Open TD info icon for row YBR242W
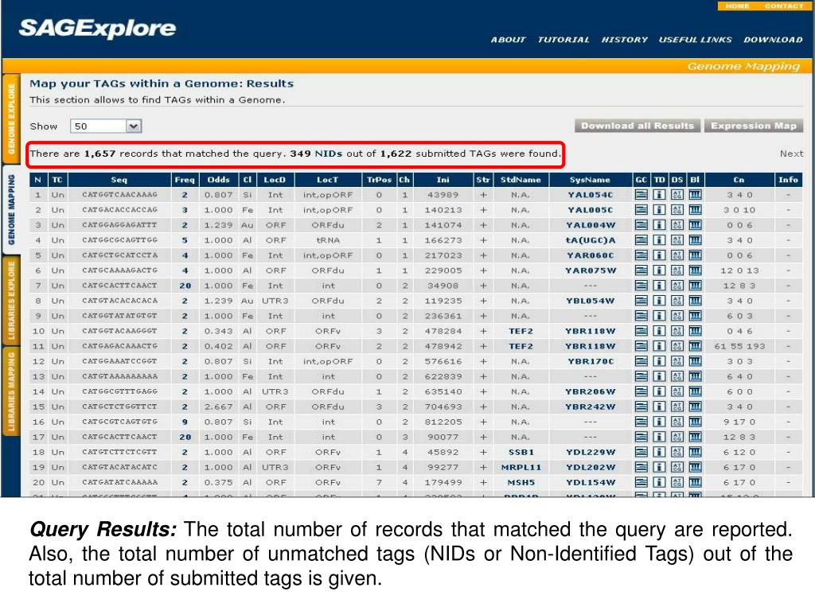Viewport: 815px width, 611px height. click(x=659, y=407)
